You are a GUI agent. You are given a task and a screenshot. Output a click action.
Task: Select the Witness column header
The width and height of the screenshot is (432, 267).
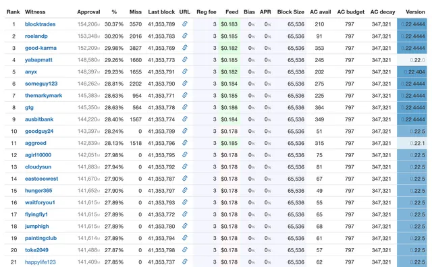point(35,12)
